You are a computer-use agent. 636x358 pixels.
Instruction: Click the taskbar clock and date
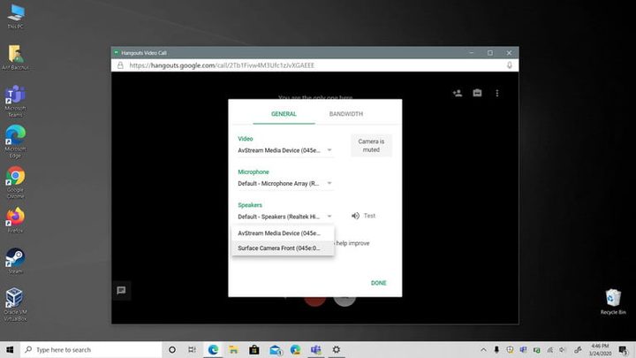coord(601,350)
